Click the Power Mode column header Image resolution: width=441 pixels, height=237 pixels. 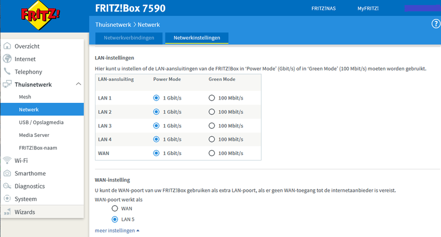point(167,79)
